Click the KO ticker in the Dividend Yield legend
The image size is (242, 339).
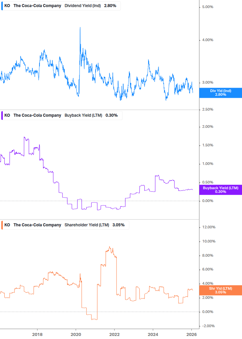coord(7,6)
